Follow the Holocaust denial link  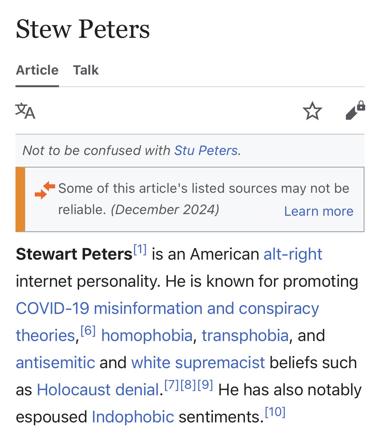[x=98, y=390]
